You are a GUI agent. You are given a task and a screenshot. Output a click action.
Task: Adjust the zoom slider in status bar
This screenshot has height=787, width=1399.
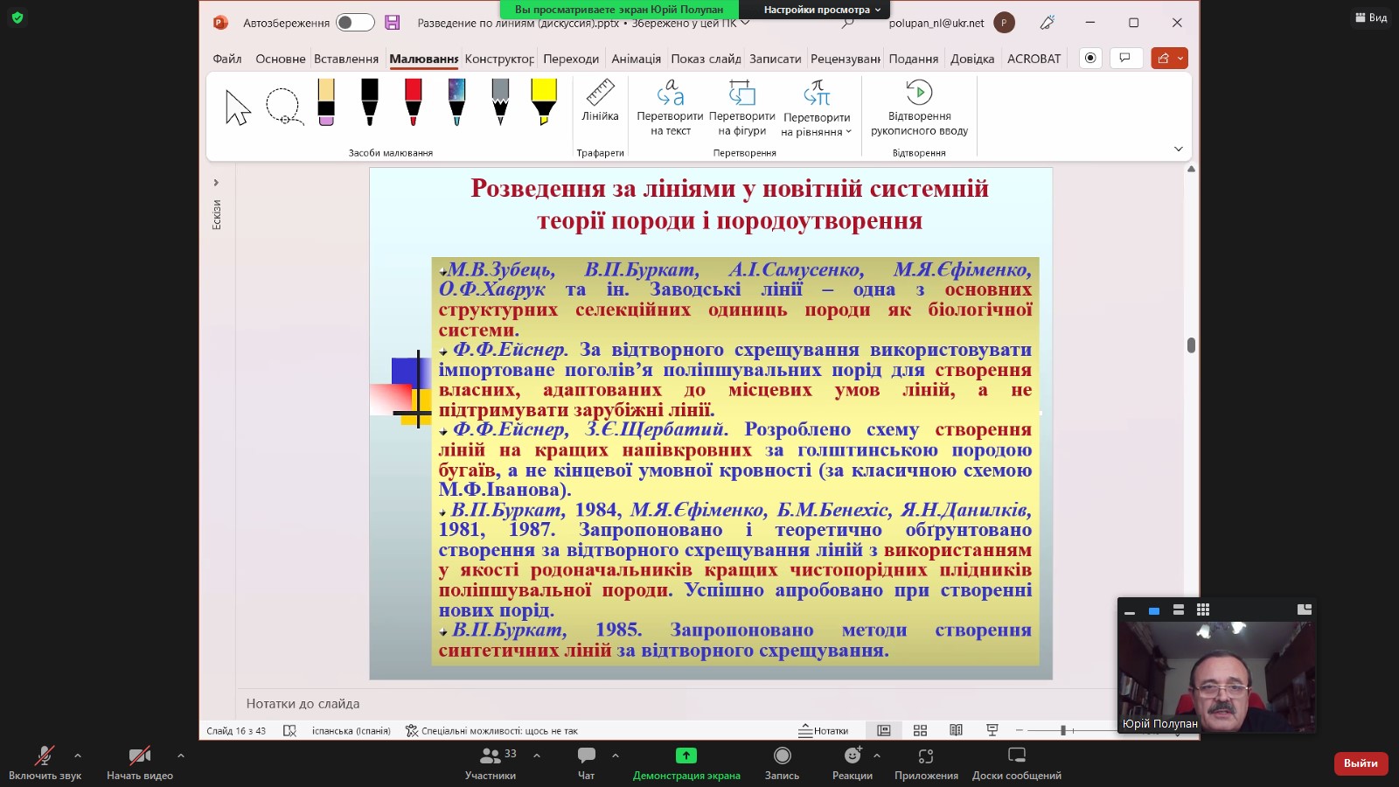coord(1063,730)
